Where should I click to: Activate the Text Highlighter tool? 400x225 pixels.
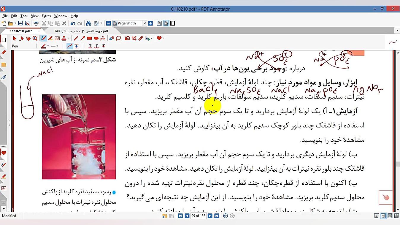50,38
